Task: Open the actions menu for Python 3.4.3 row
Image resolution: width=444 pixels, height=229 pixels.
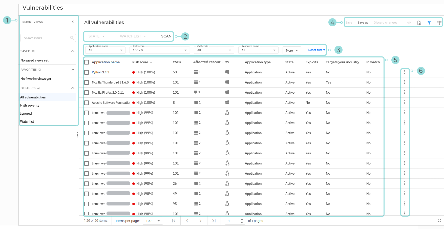Action: [x=405, y=72]
